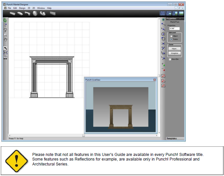Image resolution: width=224 pixels, height=176 pixels.
Task: Add the bracket-shaped mantel piece
Action: tap(28, 13)
